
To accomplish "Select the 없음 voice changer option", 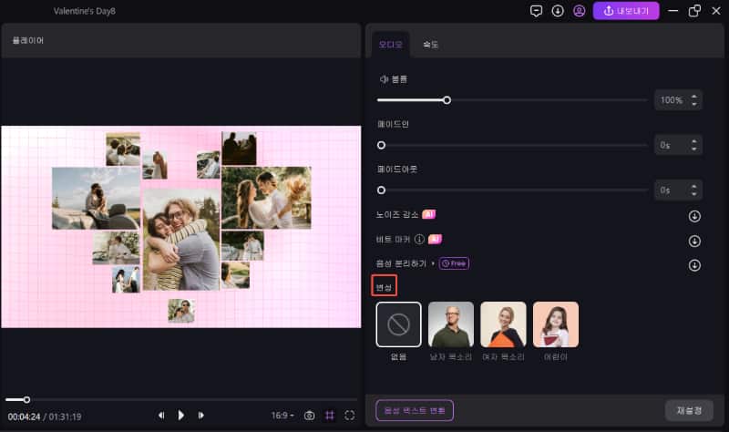I will click(x=398, y=324).
